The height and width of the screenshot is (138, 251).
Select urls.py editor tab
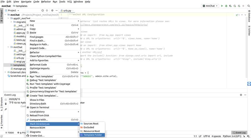67,10
